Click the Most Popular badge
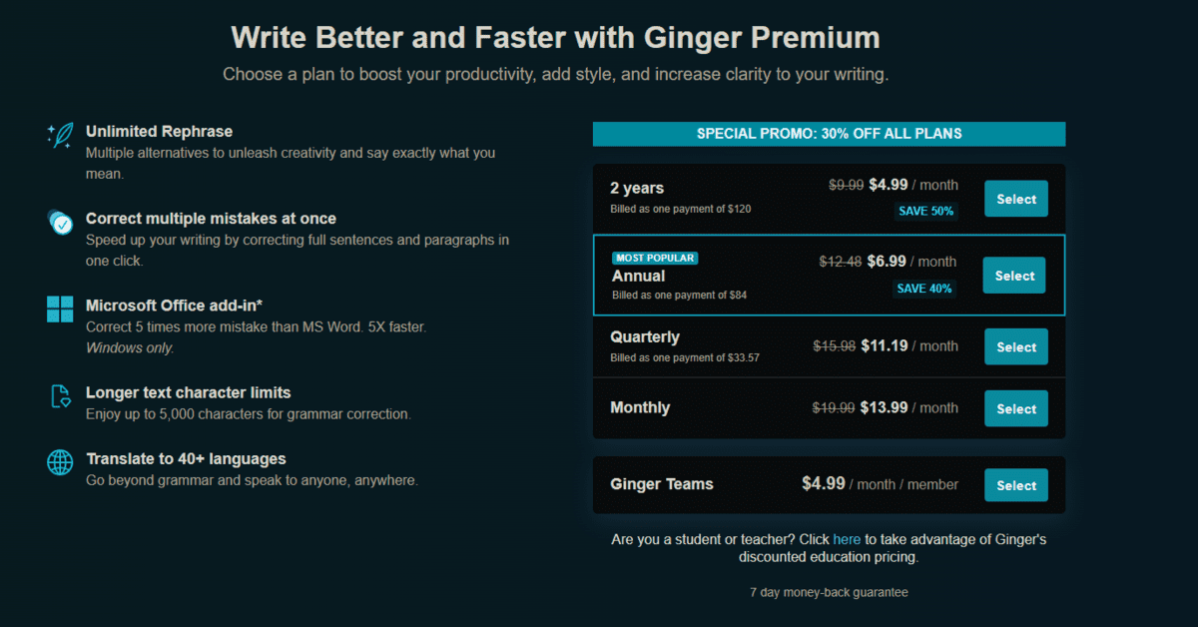 pyautogui.click(x=655, y=258)
